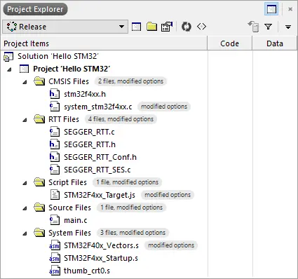
Task: Select system_stm32f4xx.c file name
Action: (98, 107)
